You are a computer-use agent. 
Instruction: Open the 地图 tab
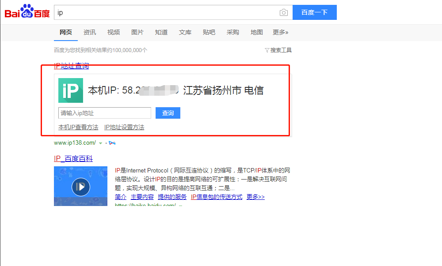pyautogui.click(x=256, y=32)
